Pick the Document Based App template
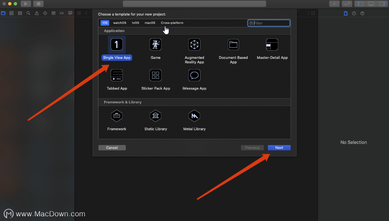The width and height of the screenshot is (389, 221). point(233,44)
